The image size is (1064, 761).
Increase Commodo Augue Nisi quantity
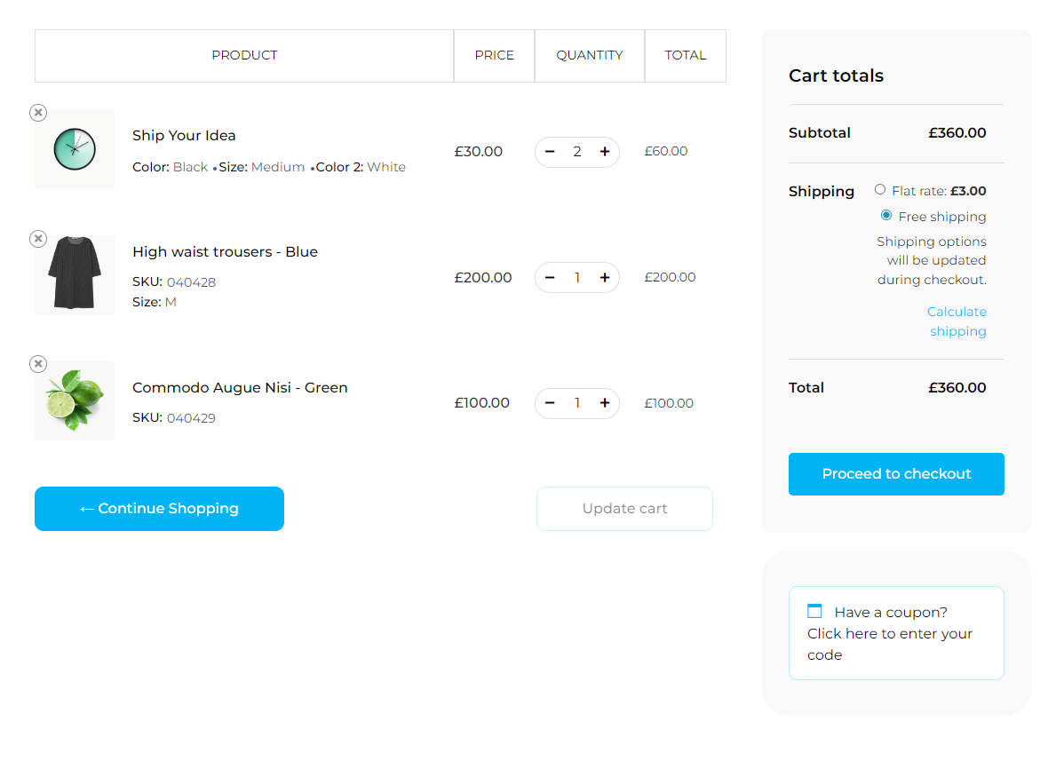[605, 403]
